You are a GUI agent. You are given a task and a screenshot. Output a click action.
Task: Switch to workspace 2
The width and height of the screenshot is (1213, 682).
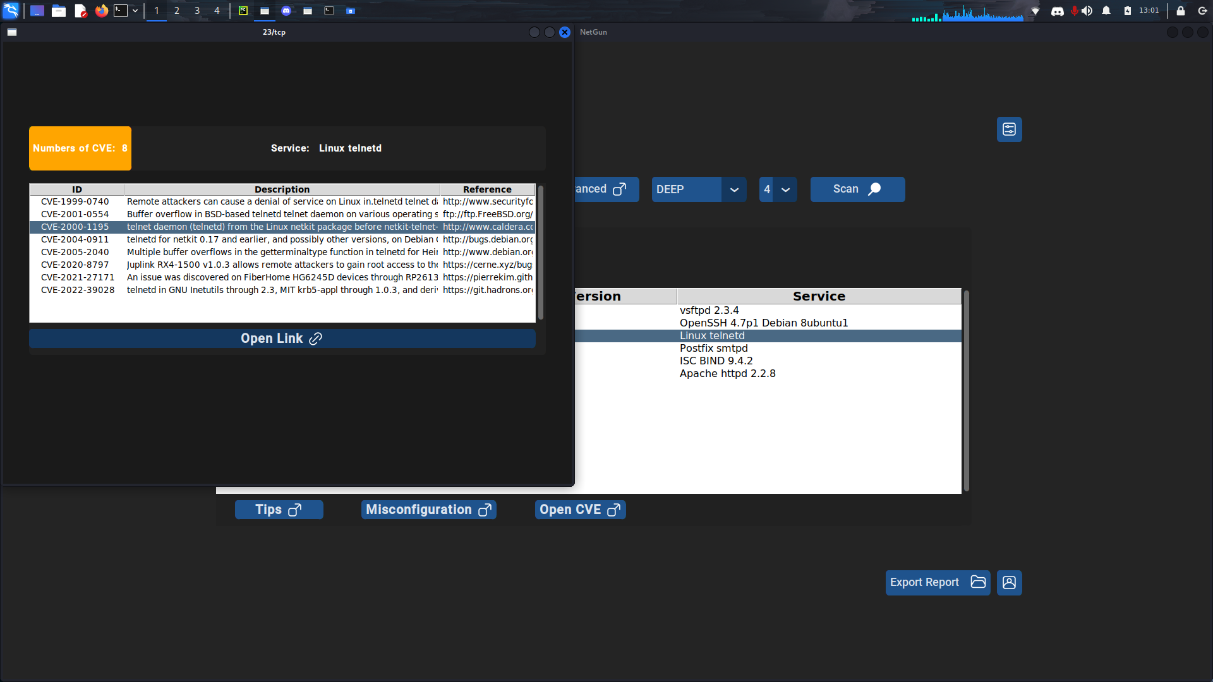click(x=177, y=11)
